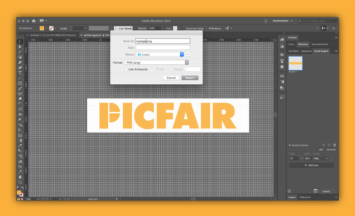Choose the Hand tool
Viewport: 355px width, 216px height.
[x=20, y=177]
